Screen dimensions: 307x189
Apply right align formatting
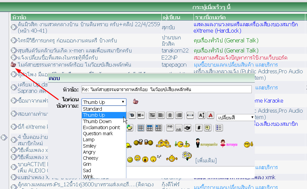(x=179, y=115)
